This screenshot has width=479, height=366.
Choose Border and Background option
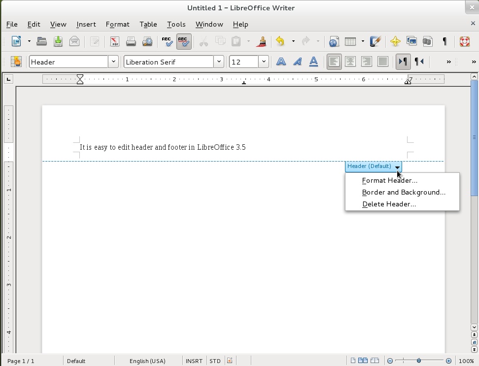pos(404,192)
